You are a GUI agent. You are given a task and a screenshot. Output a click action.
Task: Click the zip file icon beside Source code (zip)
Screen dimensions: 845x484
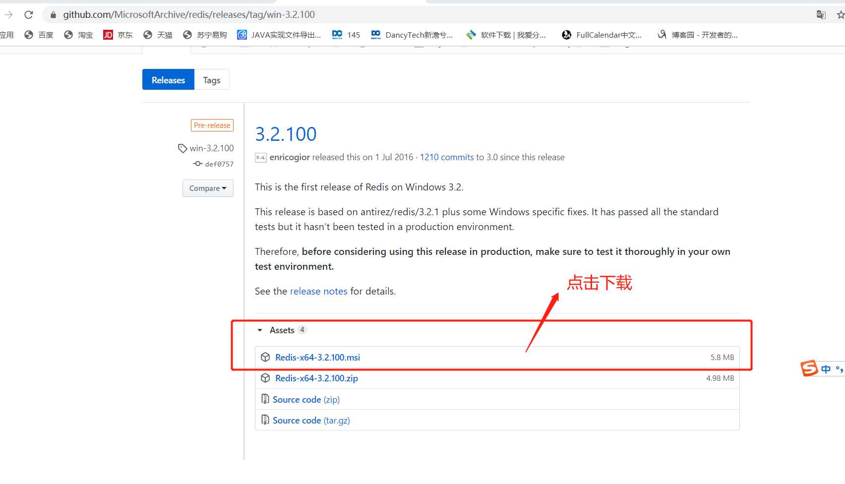(x=265, y=399)
